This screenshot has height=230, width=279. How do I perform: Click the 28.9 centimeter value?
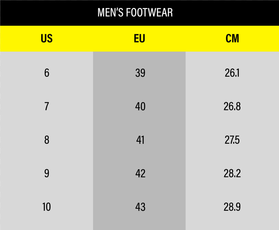[x=232, y=207]
